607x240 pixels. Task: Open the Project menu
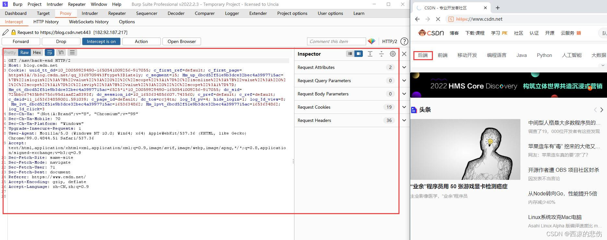tap(34, 4)
